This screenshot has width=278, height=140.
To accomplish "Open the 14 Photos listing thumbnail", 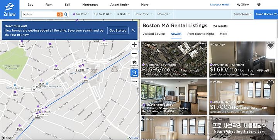I will click(x=174, y=128).
